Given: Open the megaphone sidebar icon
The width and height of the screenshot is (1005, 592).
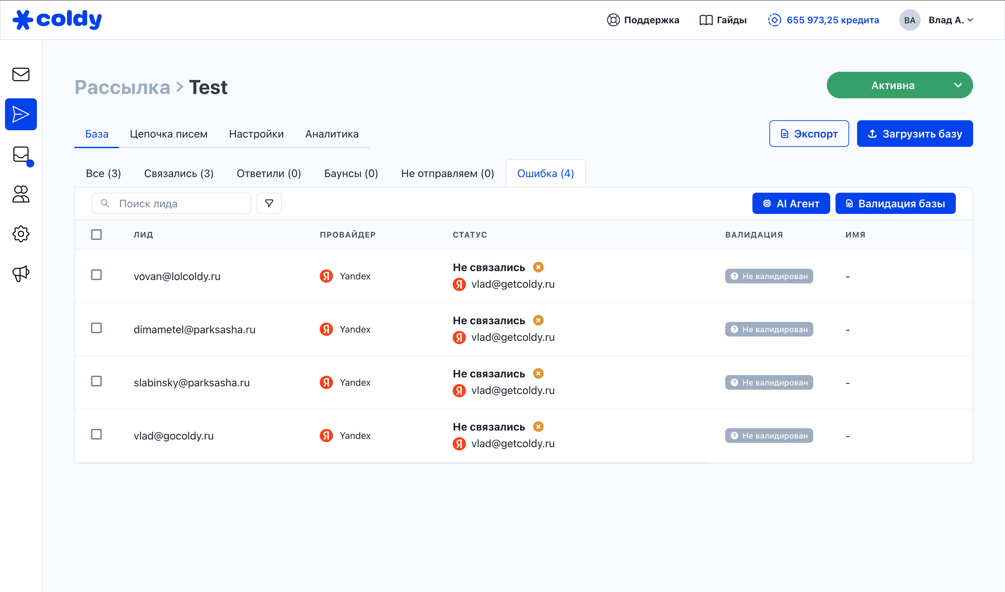Looking at the screenshot, I should tap(21, 274).
